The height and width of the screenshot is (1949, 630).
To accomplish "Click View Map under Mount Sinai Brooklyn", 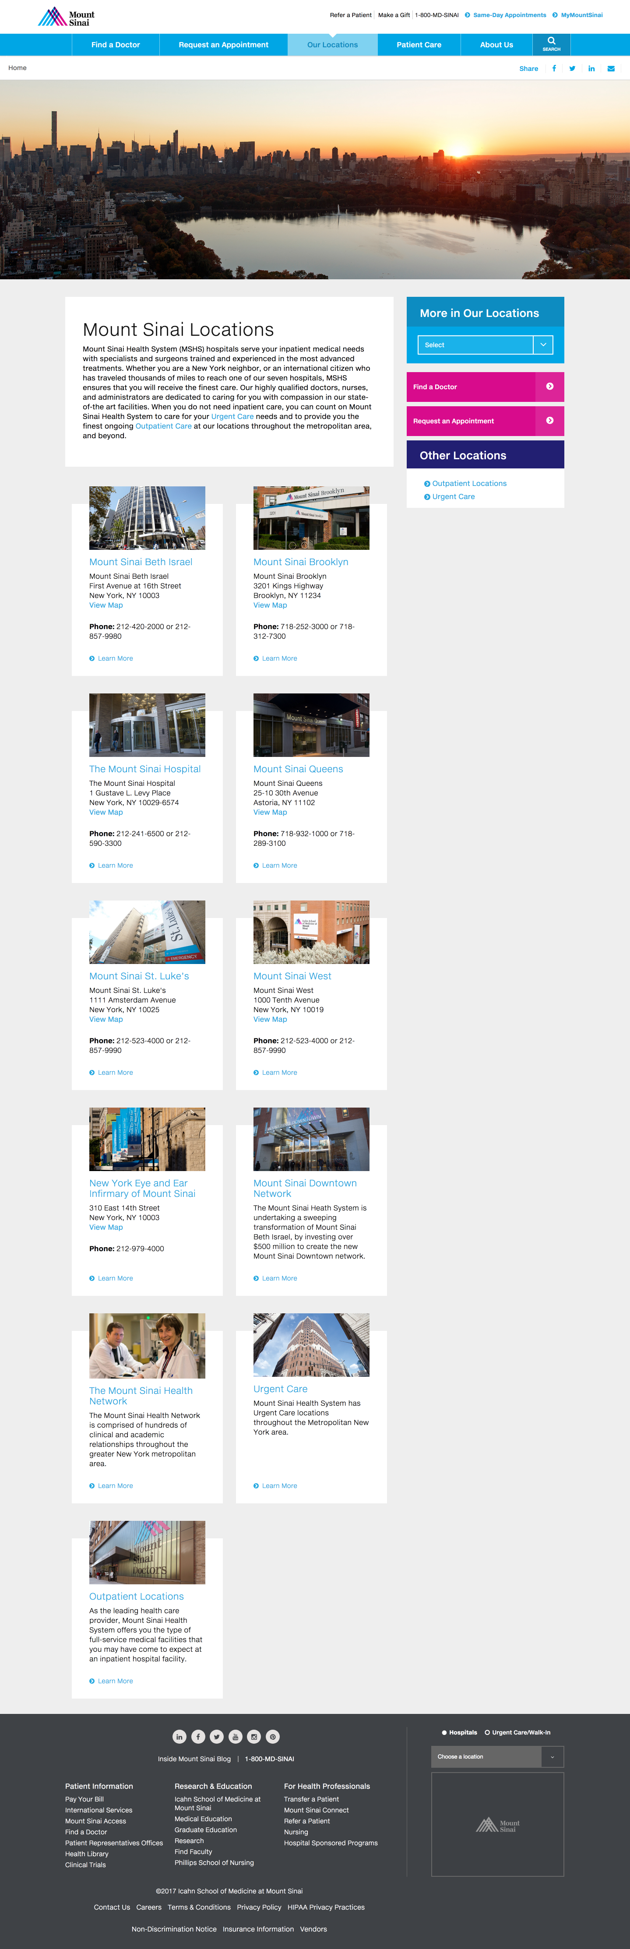I will pos(270,605).
